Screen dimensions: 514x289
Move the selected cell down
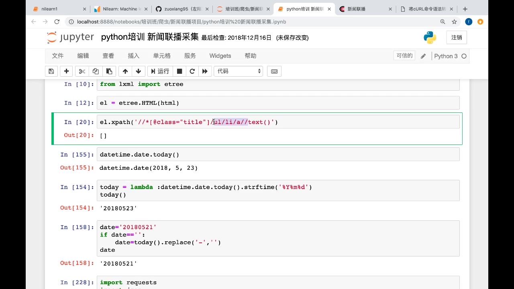(x=139, y=71)
